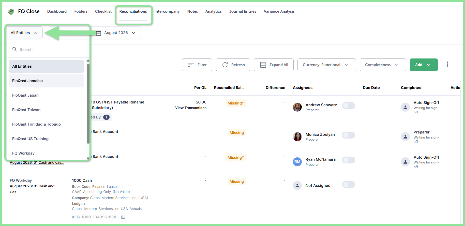Viewport: 465px width, 226px height.
Task: Click Andrew Schwarz's avatar photo
Action: coord(297,107)
